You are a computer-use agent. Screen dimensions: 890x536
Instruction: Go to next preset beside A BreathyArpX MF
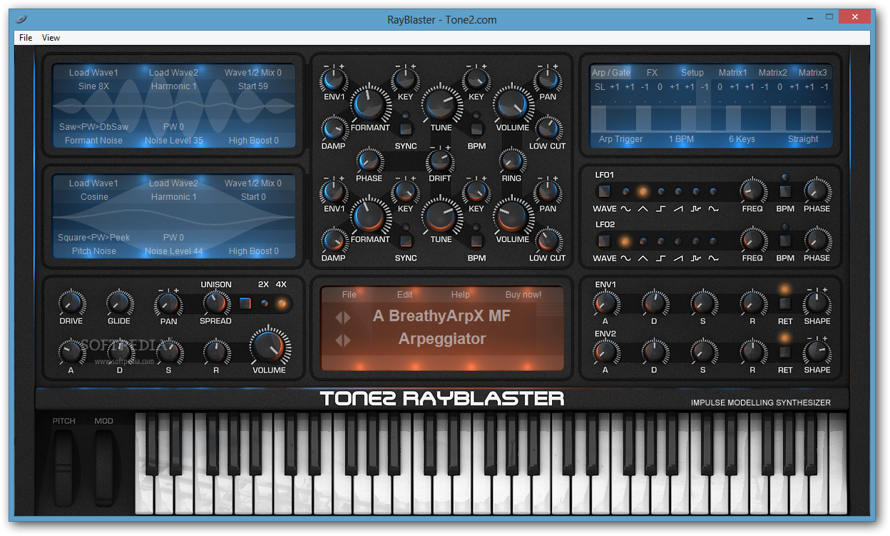[347, 318]
